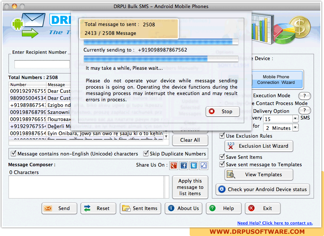Click the bar chart graphic in header

pyautogui.click(x=262, y=28)
